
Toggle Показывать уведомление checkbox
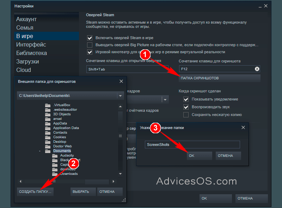(186, 99)
